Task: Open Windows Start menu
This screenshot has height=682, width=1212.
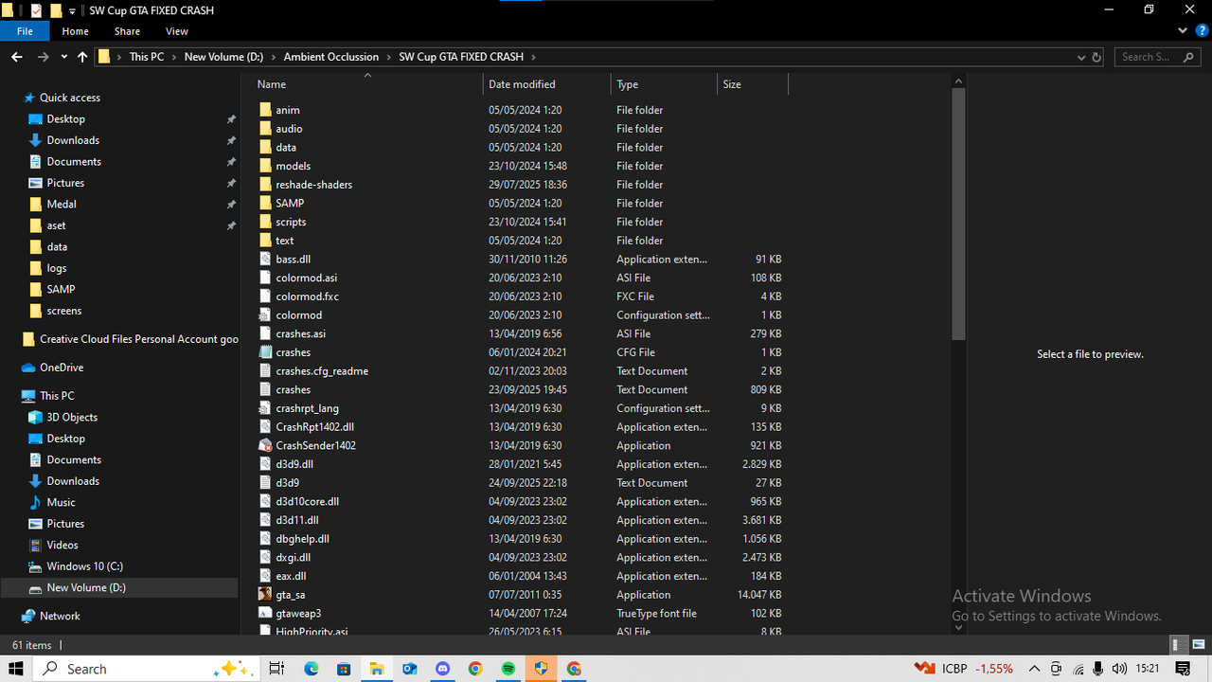Action: pos(16,669)
